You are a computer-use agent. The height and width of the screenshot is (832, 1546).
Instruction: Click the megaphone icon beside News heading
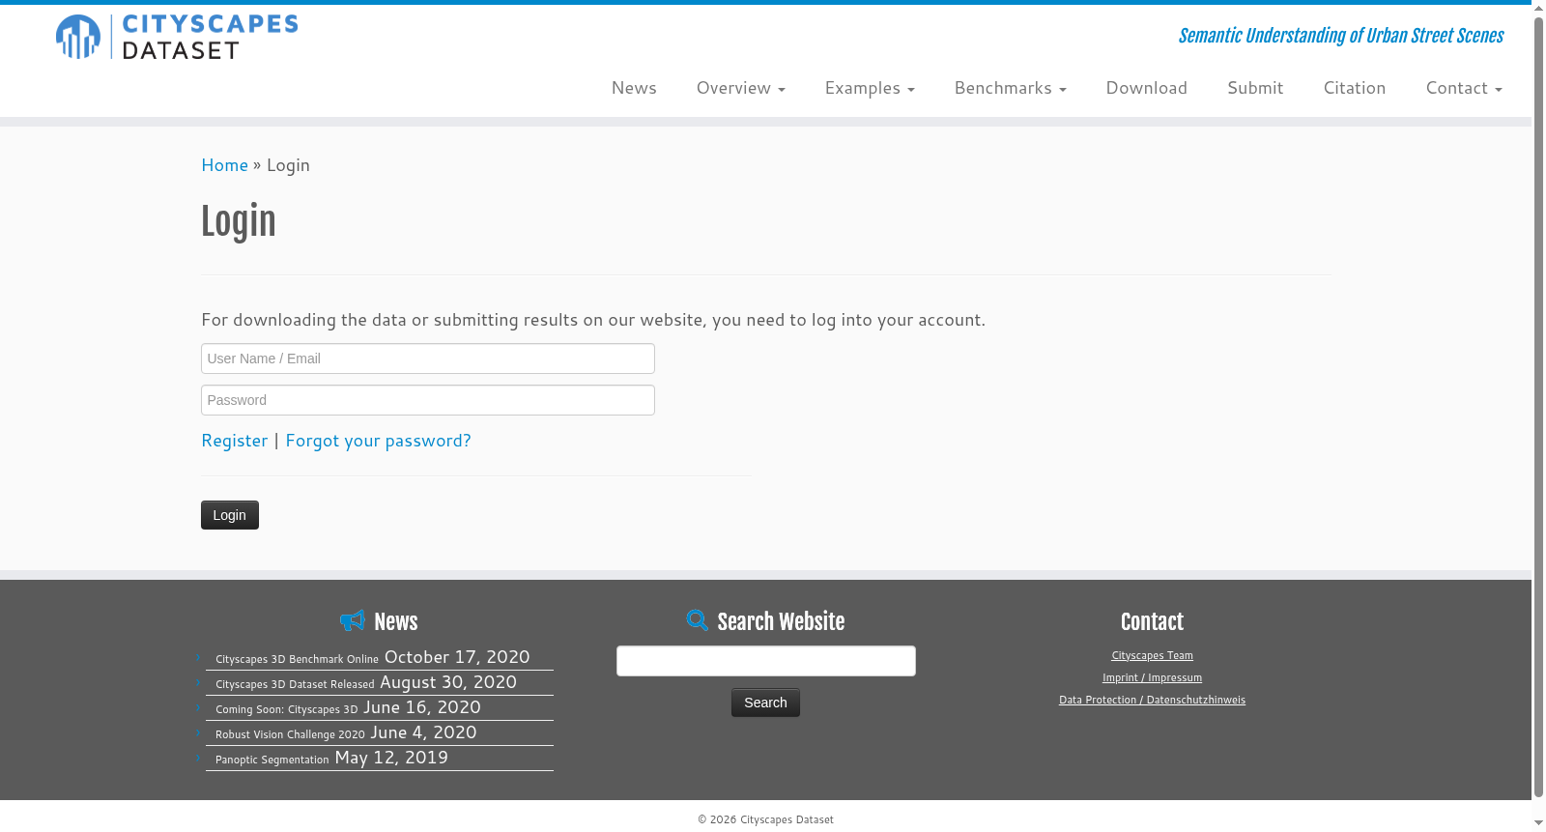coord(353,620)
